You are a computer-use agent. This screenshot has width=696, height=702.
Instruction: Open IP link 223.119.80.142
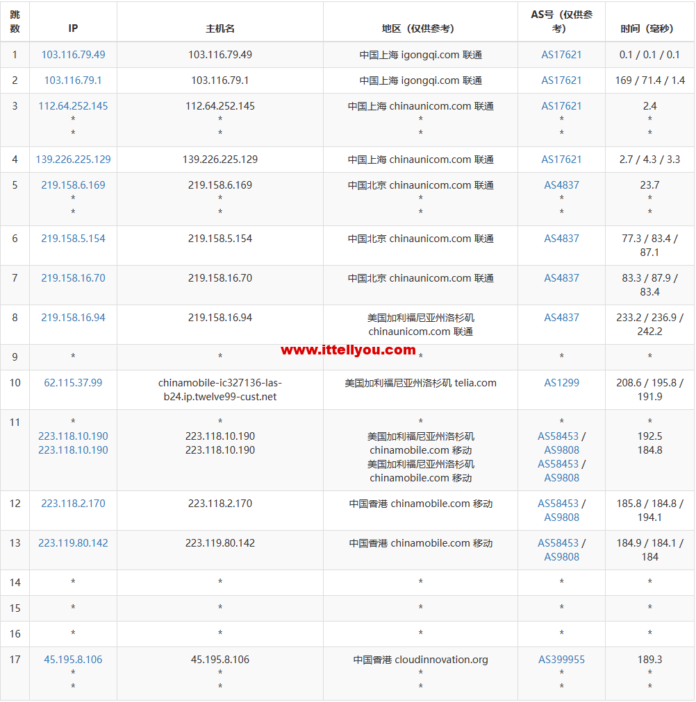[x=73, y=543]
